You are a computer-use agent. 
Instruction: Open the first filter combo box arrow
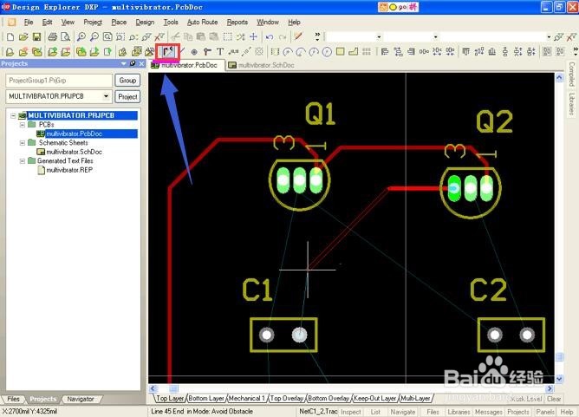click(379, 37)
